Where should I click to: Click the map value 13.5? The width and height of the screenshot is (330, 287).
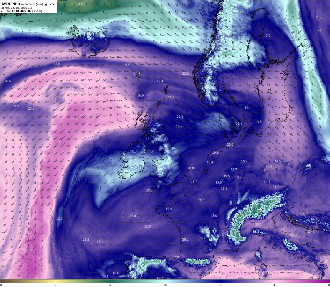click(x=219, y=182)
